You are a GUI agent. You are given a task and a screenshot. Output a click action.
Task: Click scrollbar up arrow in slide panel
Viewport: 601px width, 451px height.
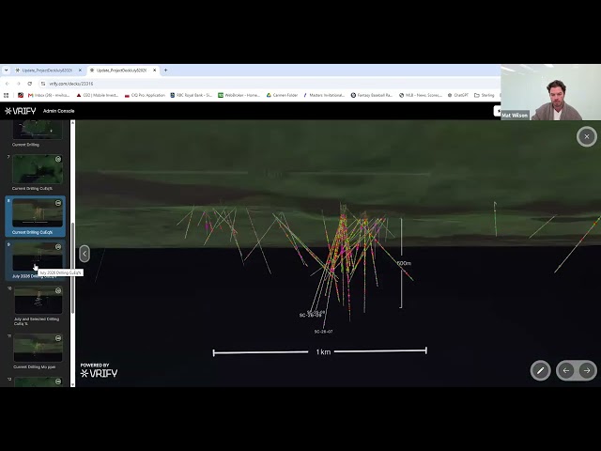coord(73,123)
